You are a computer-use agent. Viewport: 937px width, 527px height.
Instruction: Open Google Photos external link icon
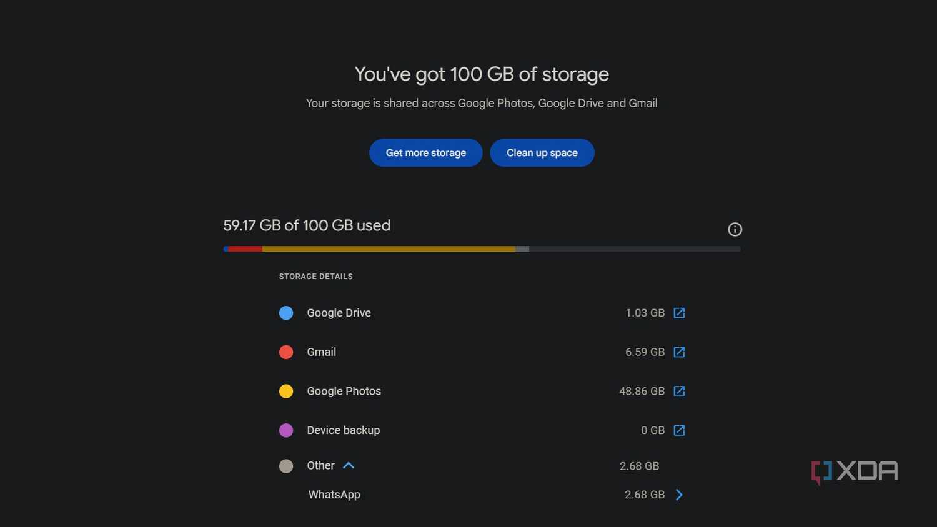679,391
